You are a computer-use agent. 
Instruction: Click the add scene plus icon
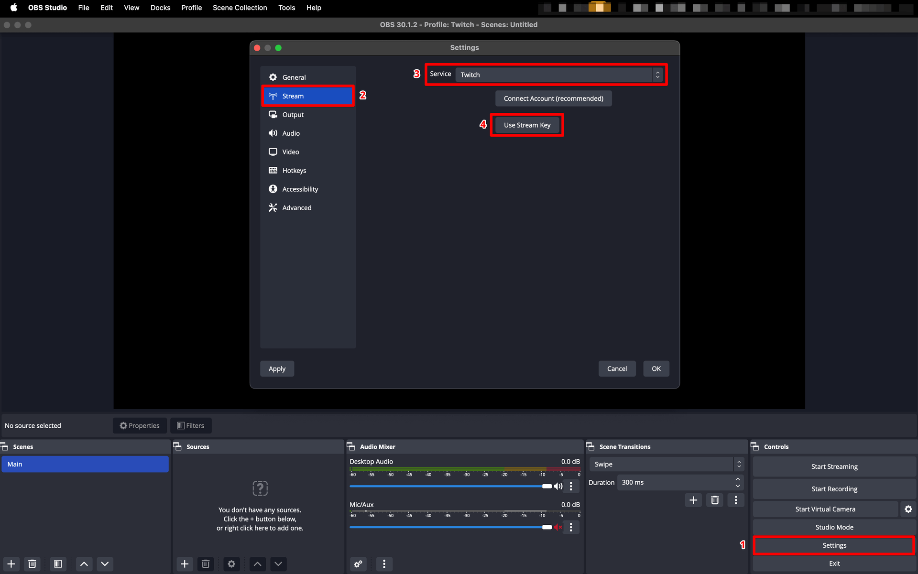coord(11,564)
